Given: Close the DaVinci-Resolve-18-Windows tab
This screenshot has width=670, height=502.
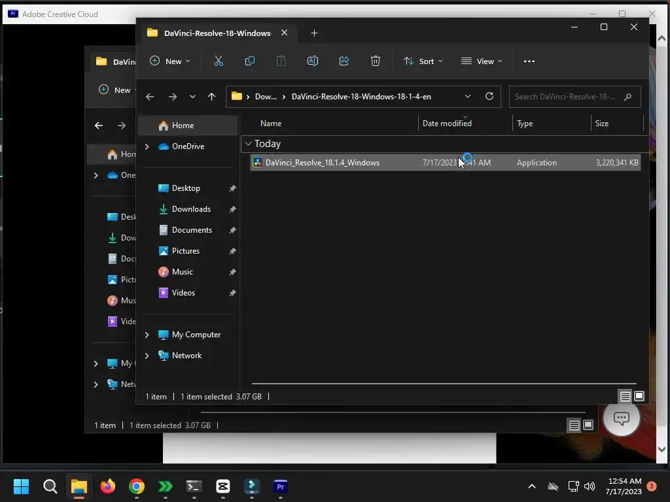Looking at the screenshot, I should pos(284,33).
